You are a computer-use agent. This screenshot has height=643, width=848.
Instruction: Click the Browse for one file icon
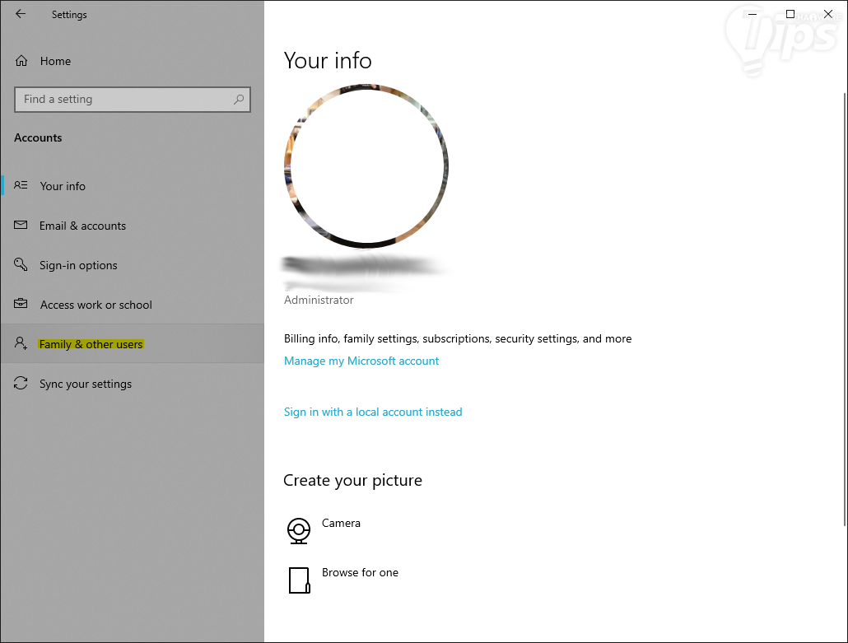(x=299, y=580)
